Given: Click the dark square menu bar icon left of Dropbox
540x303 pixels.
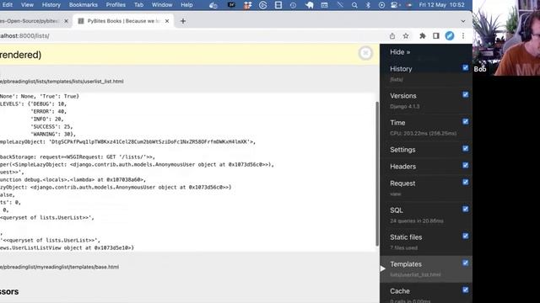Looking at the screenshot, I should [x=231, y=5].
